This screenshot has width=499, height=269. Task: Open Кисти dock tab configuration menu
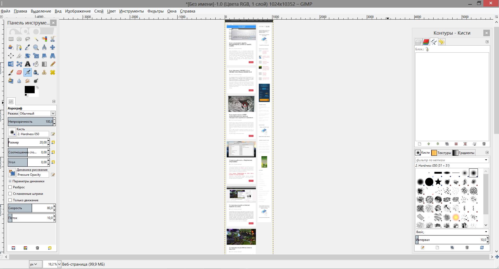pos(487,153)
